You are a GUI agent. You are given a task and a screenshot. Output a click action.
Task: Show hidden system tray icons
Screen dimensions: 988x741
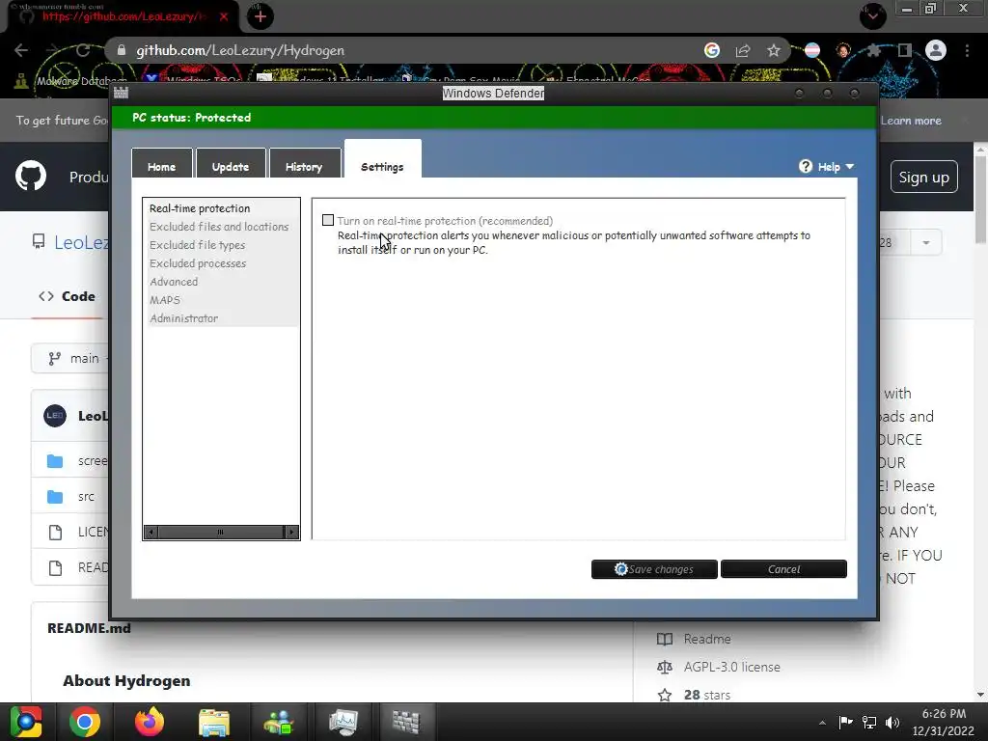[x=822, y=722]
